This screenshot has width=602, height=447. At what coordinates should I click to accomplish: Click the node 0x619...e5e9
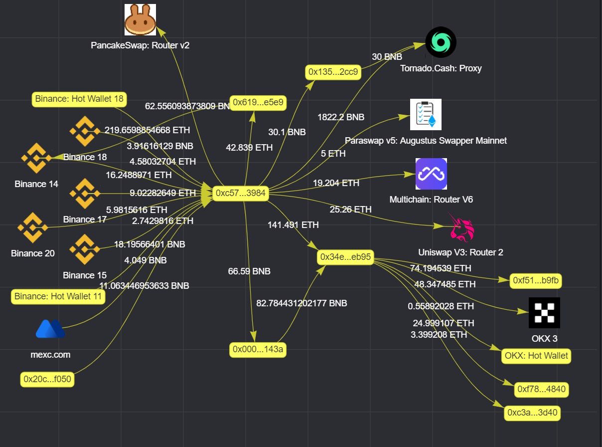258,102
